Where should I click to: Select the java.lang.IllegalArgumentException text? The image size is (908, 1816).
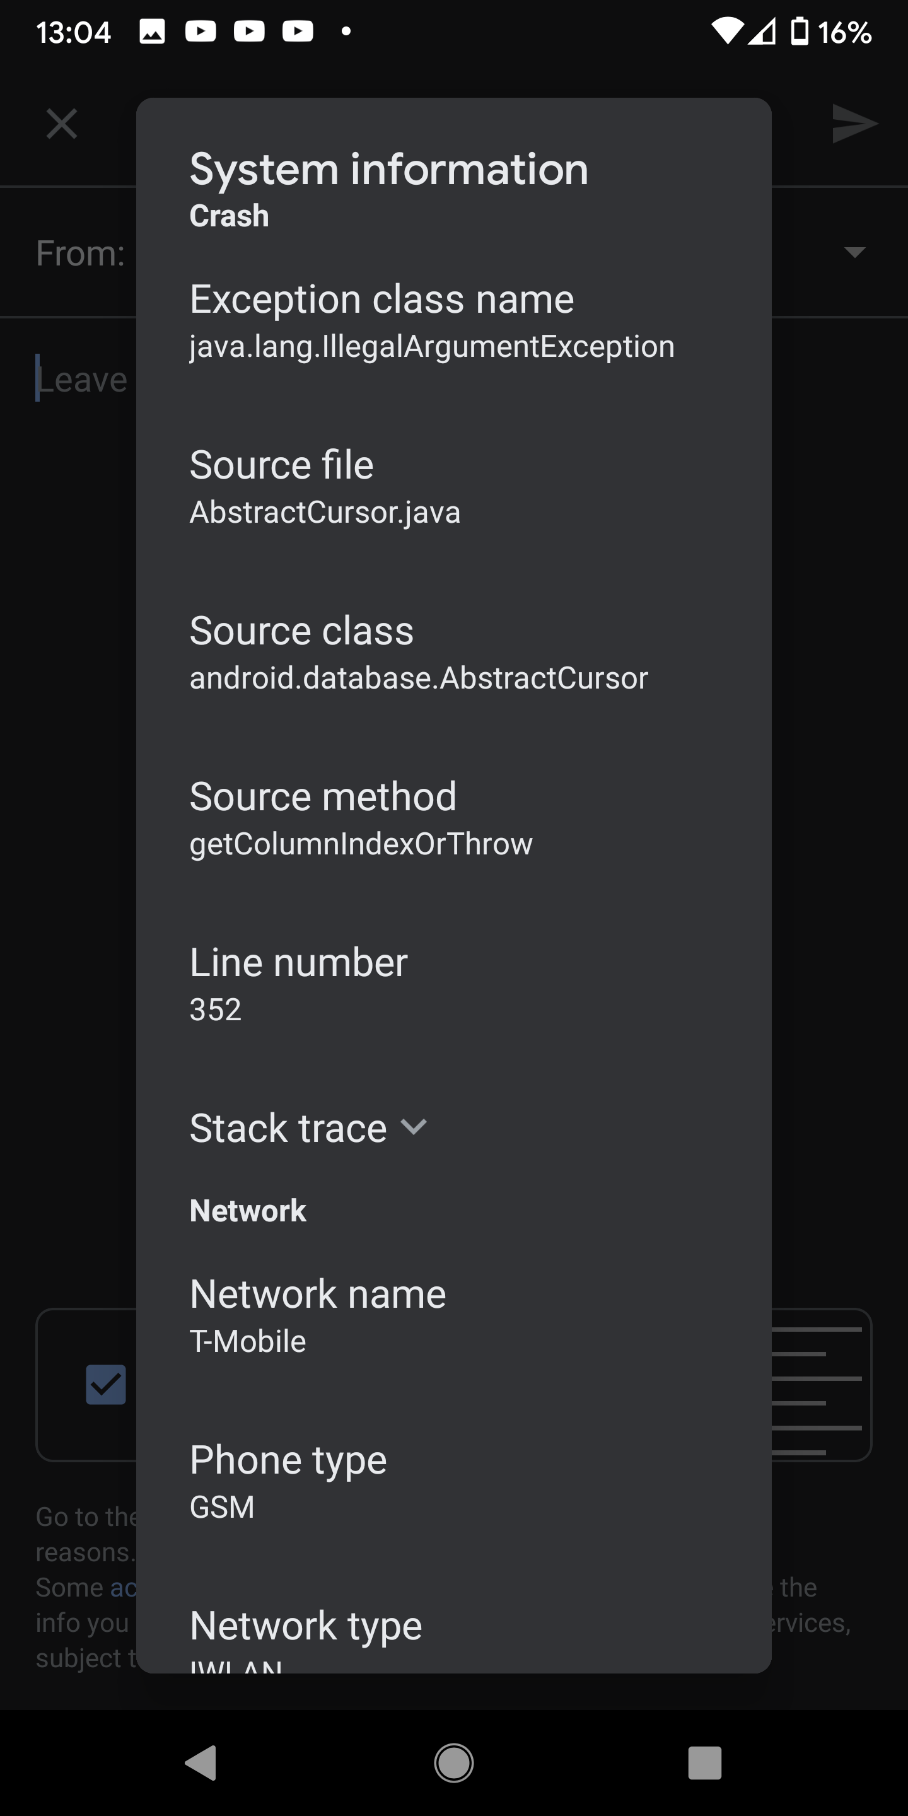(432, 346)
